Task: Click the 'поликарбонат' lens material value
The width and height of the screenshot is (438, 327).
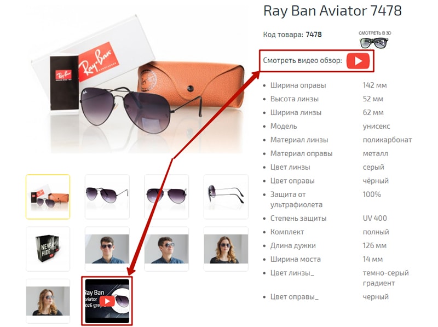Action: tap(387, 140)
